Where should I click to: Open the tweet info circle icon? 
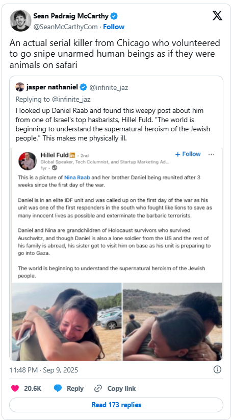pyautogui.click(x=217, y=369)
